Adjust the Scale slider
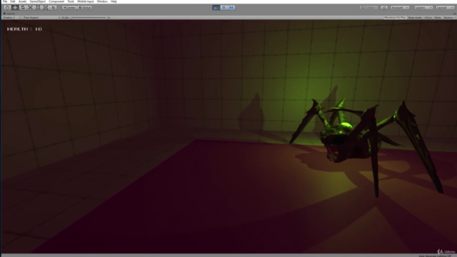 (89, 17)
